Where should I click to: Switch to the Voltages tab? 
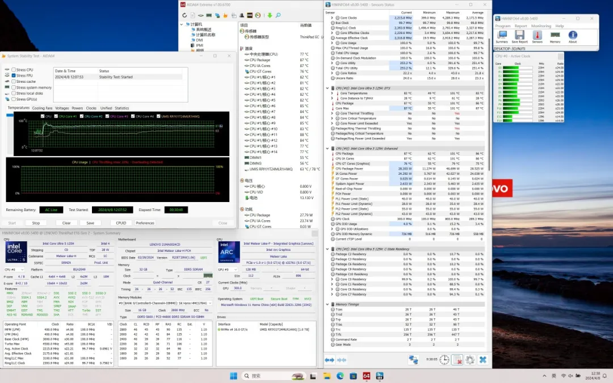[62, 108]
